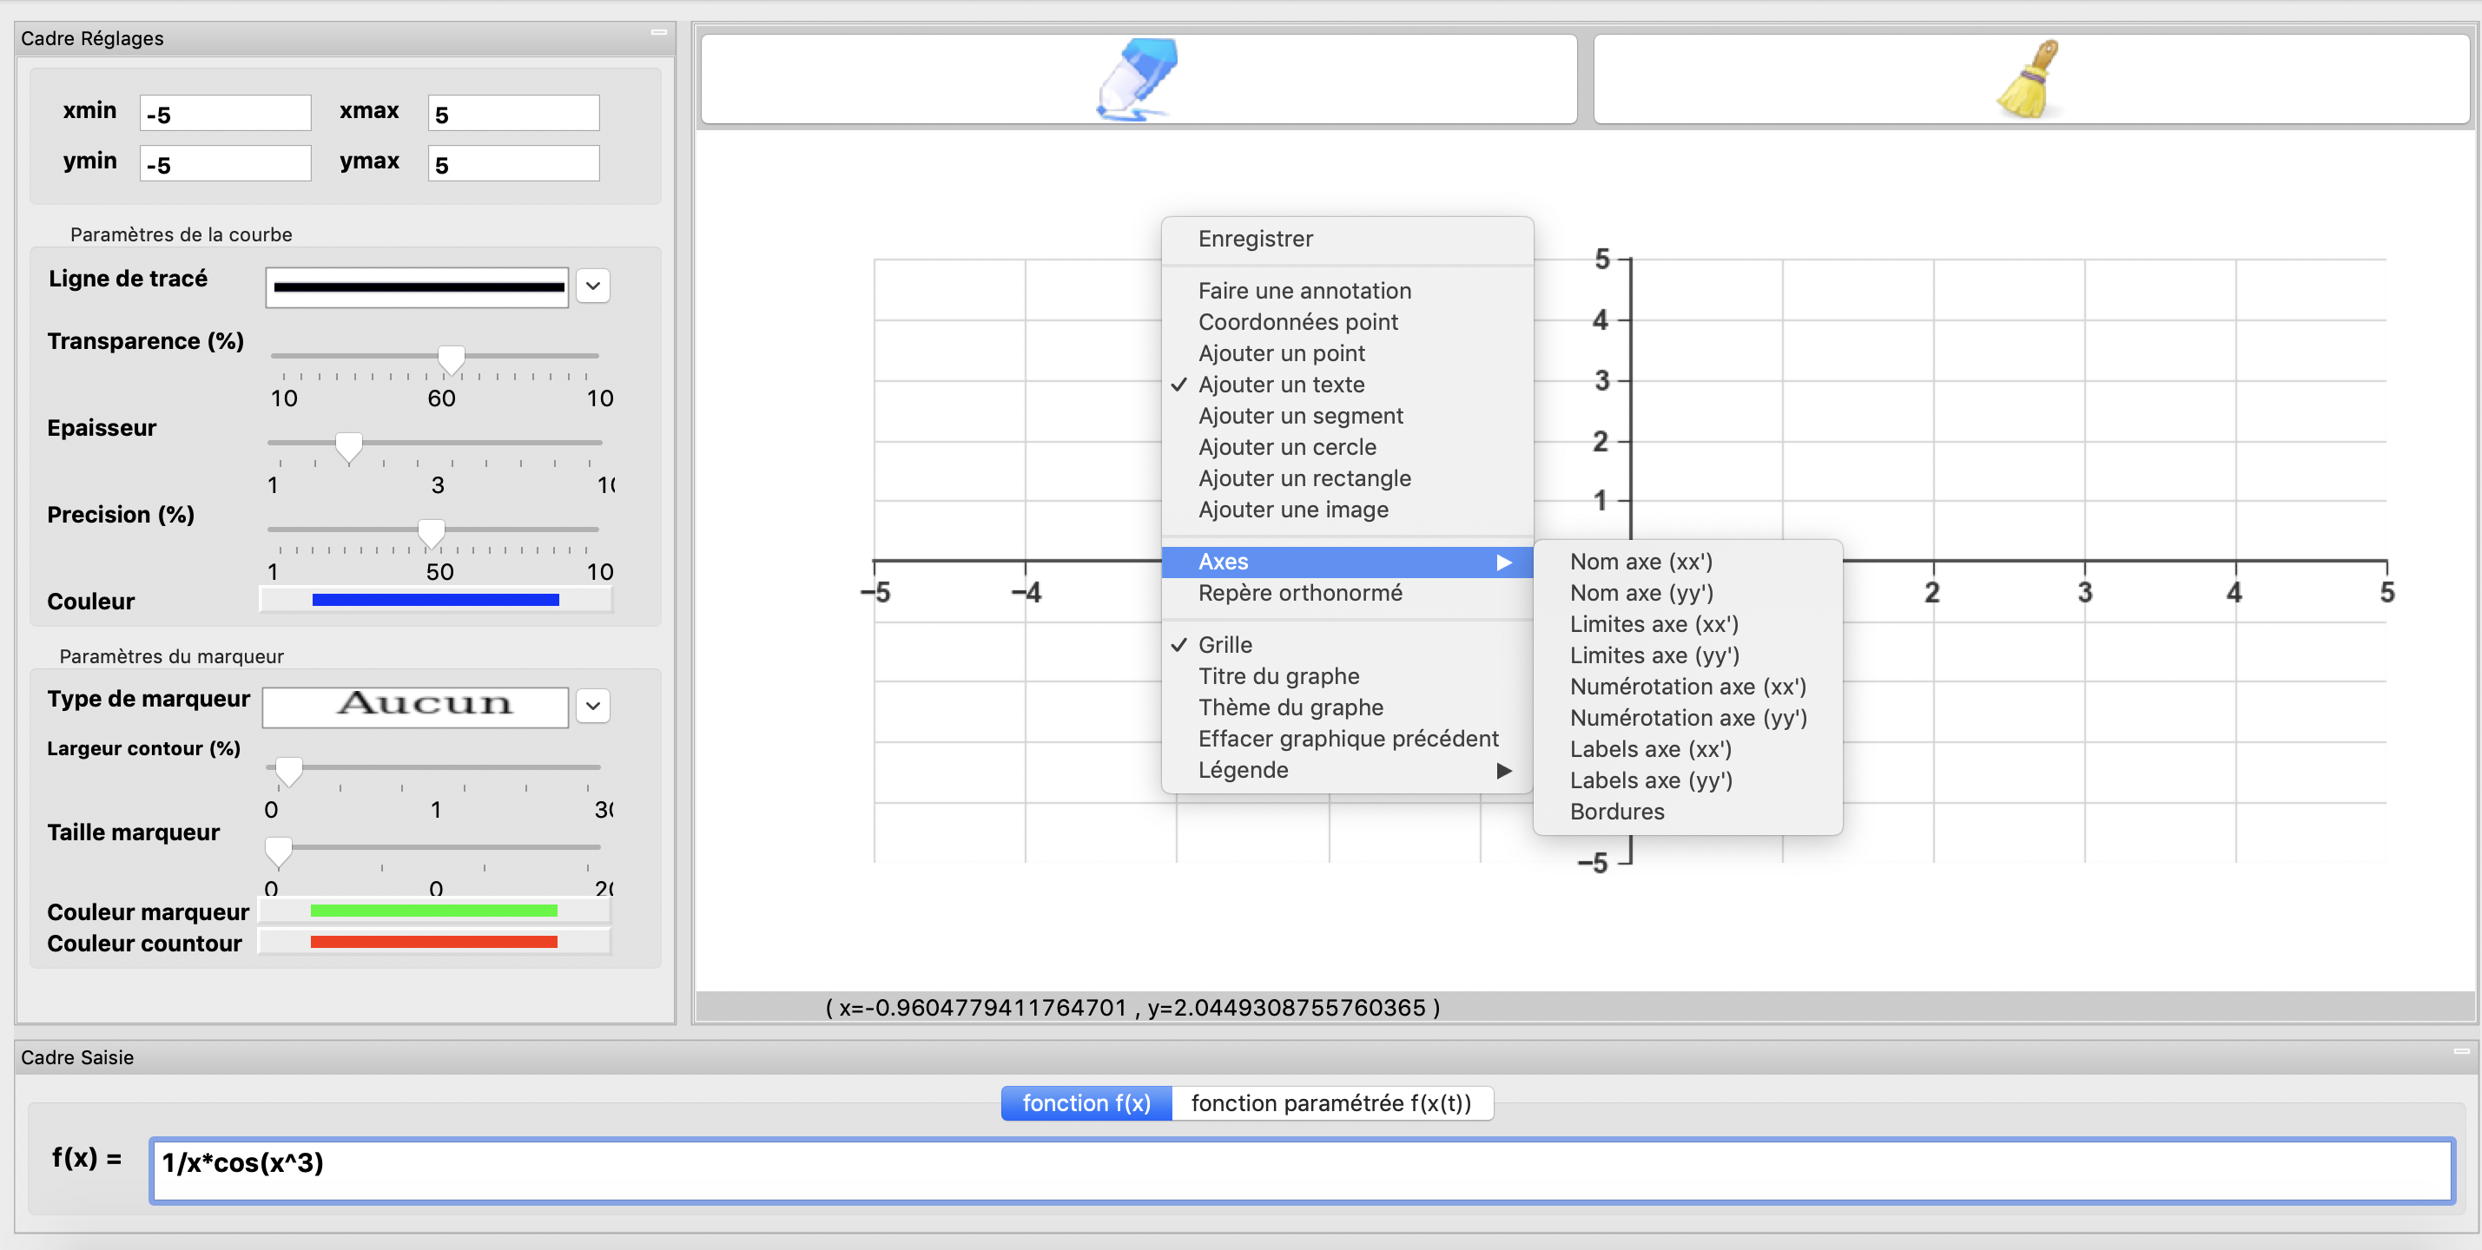Screen dimensions: 2482x1250
Task: Collapse the Cadre Saisie panel
Action: coord(2461,1051)
